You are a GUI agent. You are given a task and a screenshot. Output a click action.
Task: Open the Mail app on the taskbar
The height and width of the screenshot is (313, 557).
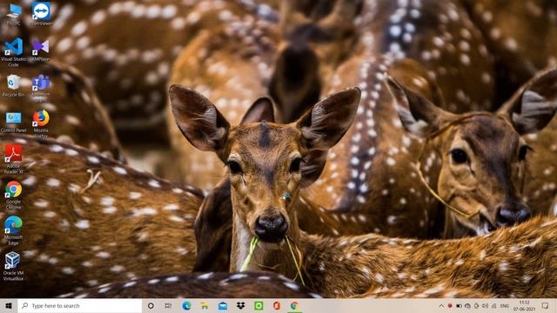click(223, 306)
